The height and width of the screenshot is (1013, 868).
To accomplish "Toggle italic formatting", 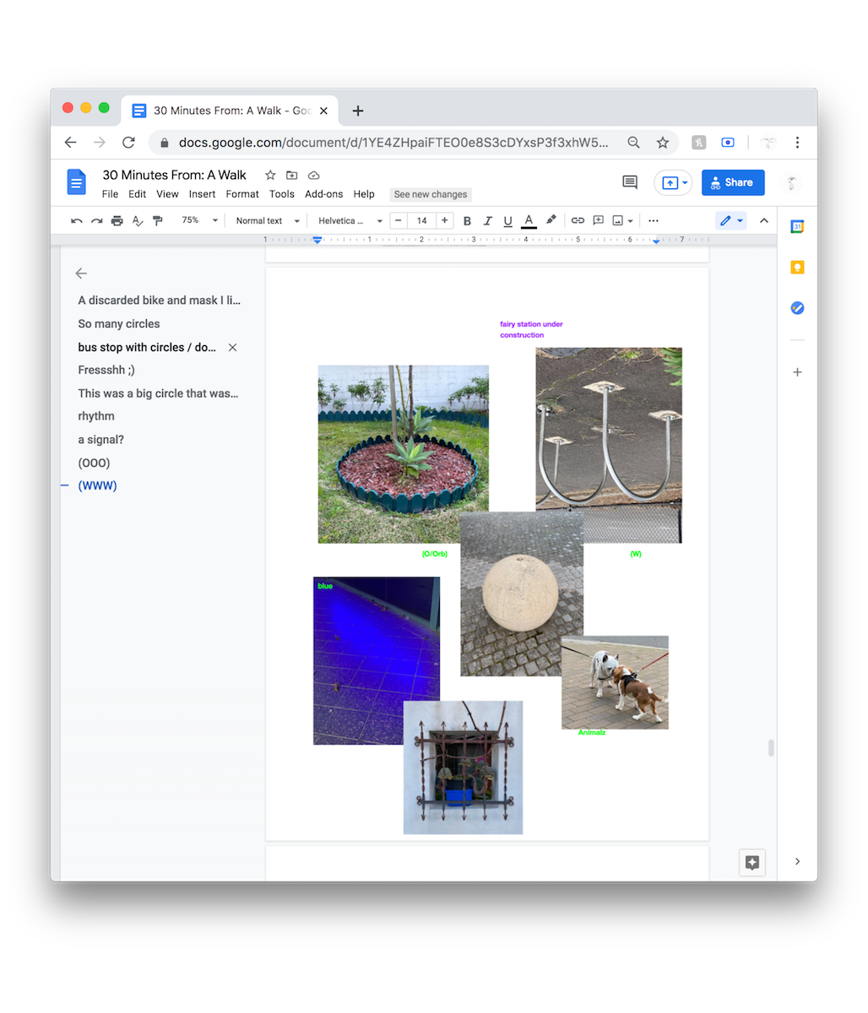I will (x=487, y=220).
